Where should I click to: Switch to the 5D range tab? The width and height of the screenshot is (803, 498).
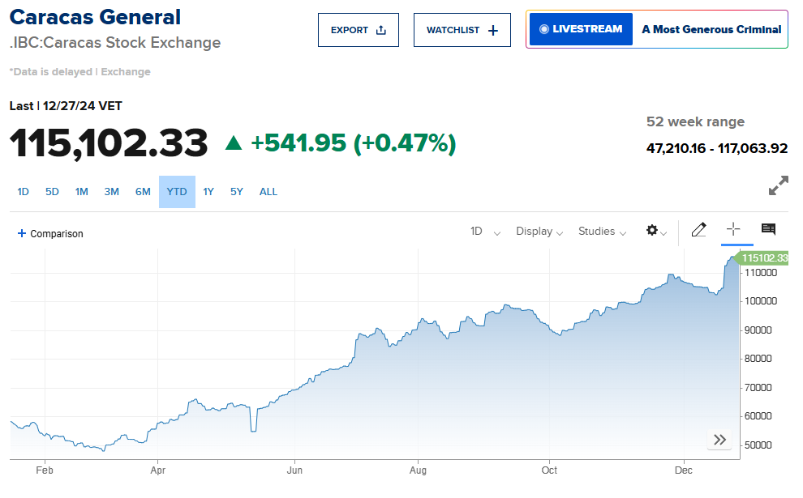click(52, 192)
